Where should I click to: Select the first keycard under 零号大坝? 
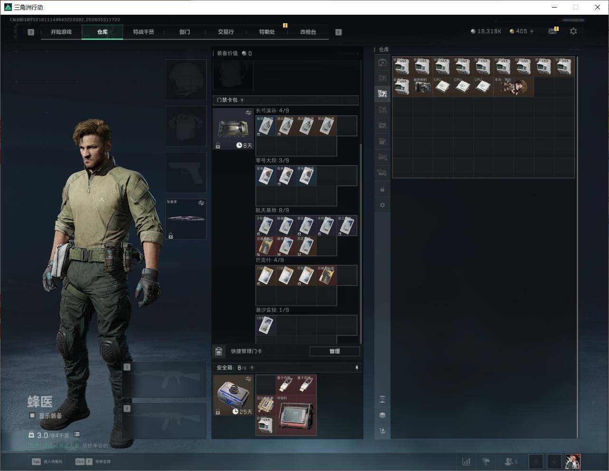coord(266,176)
